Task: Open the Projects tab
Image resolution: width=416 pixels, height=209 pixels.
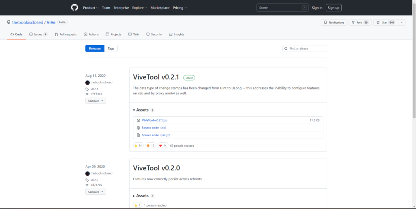Action: [x=113, y=34]
